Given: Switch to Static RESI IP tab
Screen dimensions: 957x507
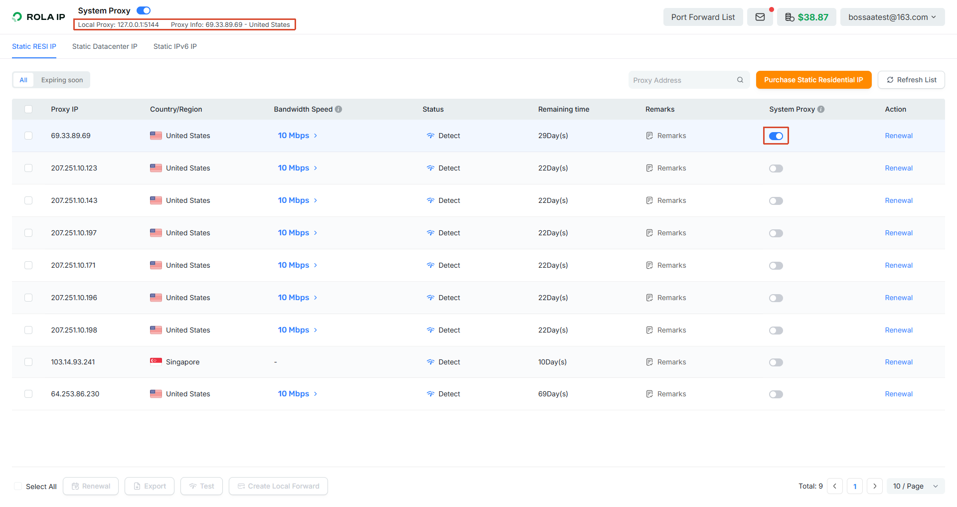Looking at the screenshot, I should [34, 46].
